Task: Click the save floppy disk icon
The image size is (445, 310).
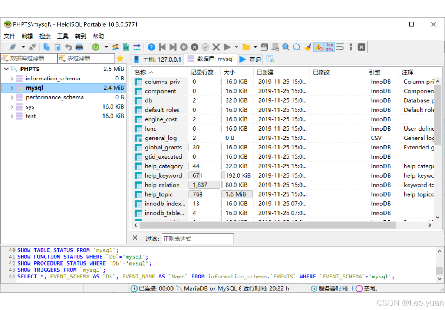Action: pos(264,47)
